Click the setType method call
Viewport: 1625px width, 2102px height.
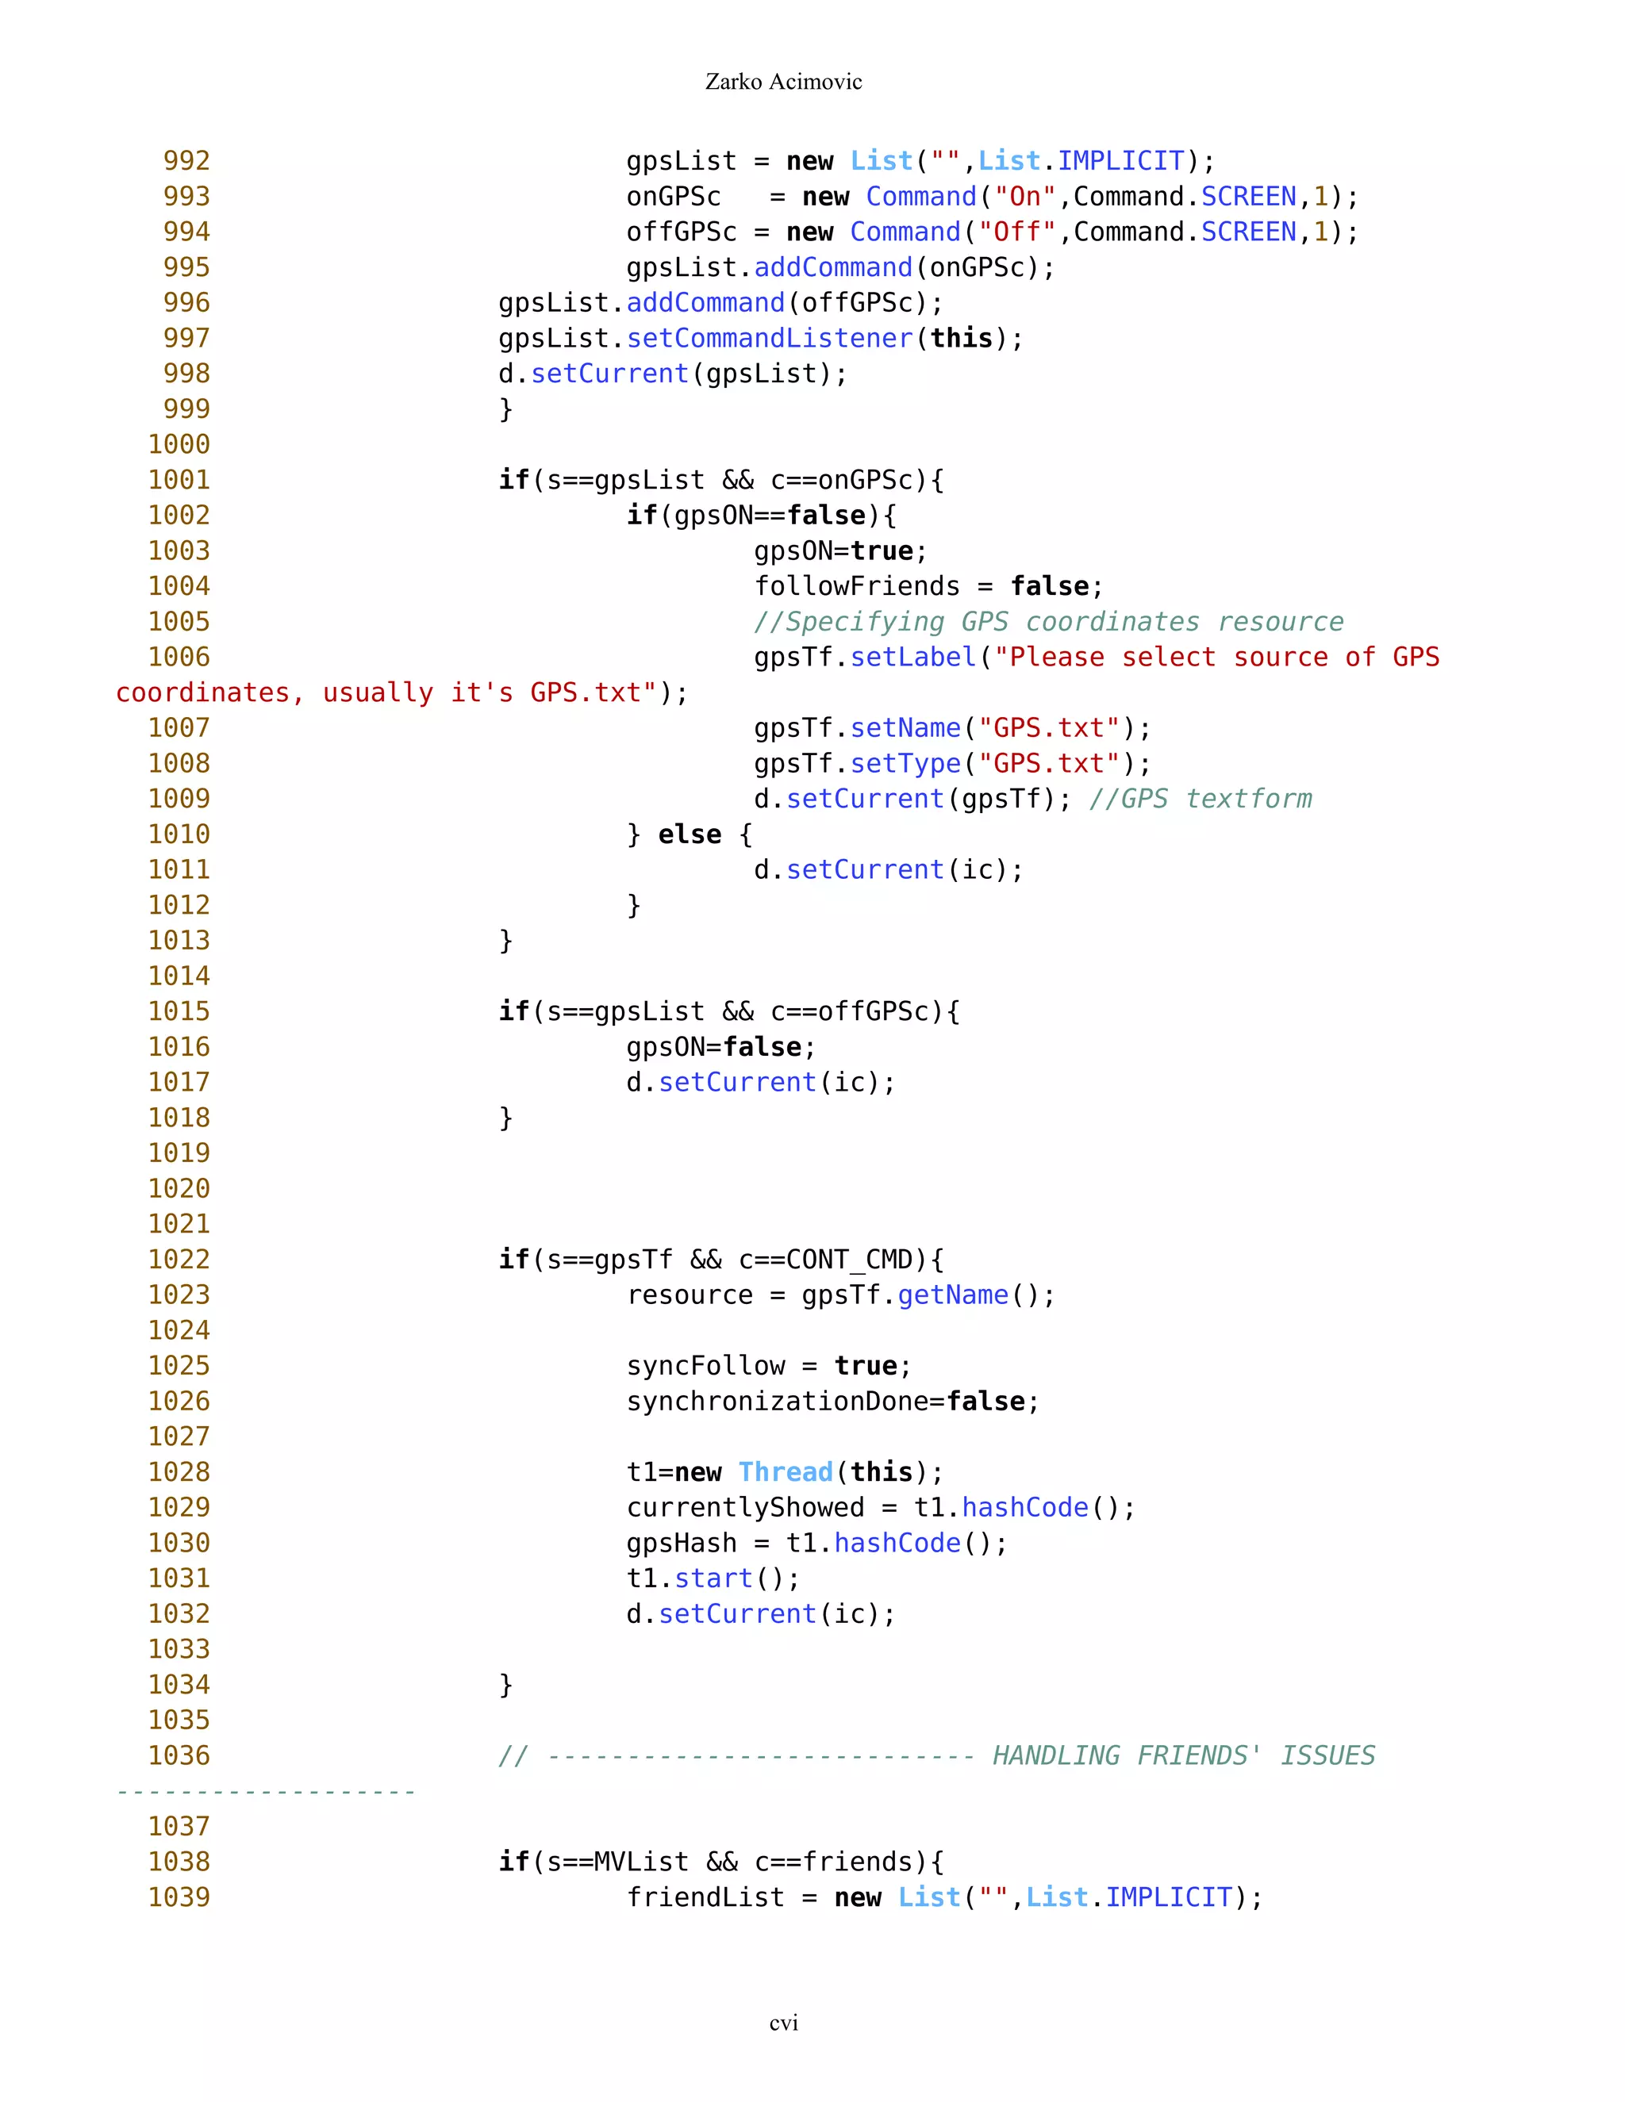point(905,763)
